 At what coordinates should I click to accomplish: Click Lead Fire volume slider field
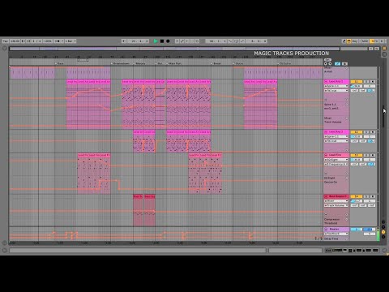coord(357,160)
